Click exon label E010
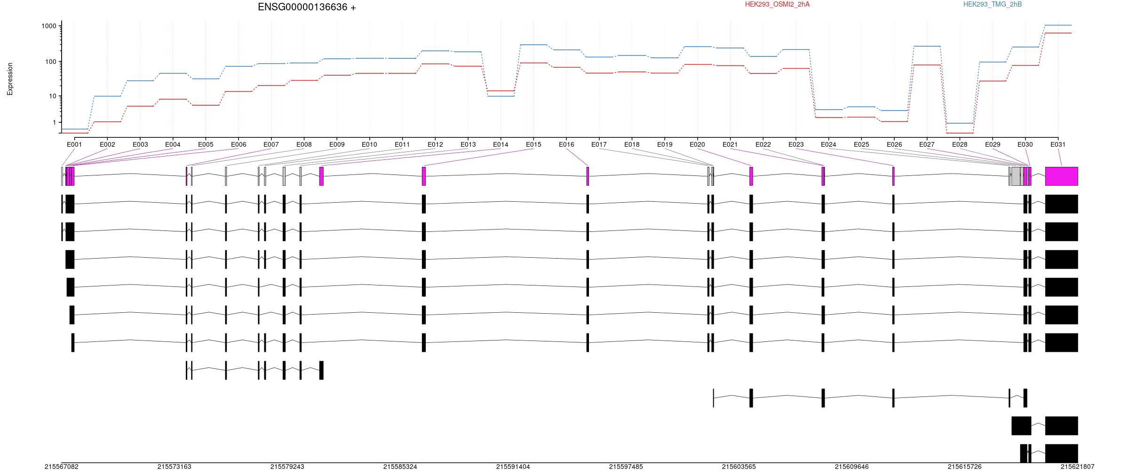Viewport: 1129px width, 475px height. (369, 144)
